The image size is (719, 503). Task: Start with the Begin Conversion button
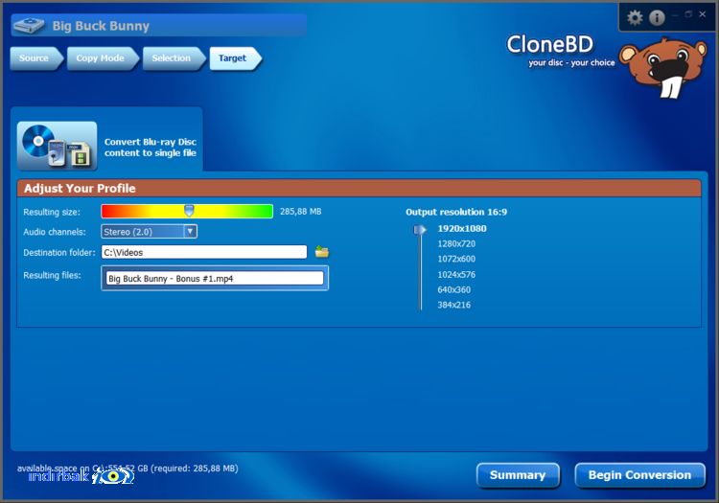(639, 475)
